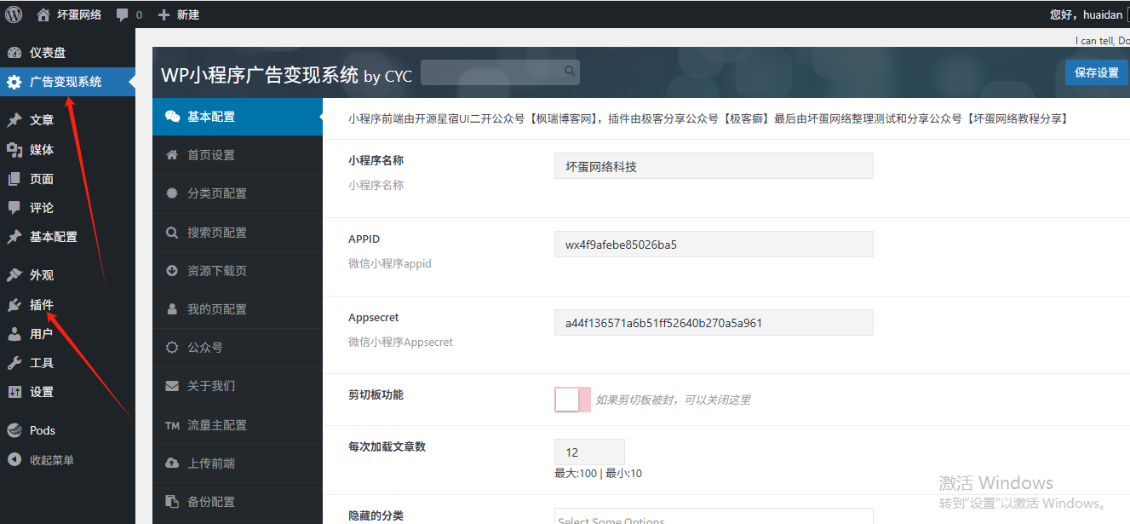Click the 收起菜单 collapse arrow icon
Image resolution: width=1130 pixels, height=524 pixels.
[14, 459]
